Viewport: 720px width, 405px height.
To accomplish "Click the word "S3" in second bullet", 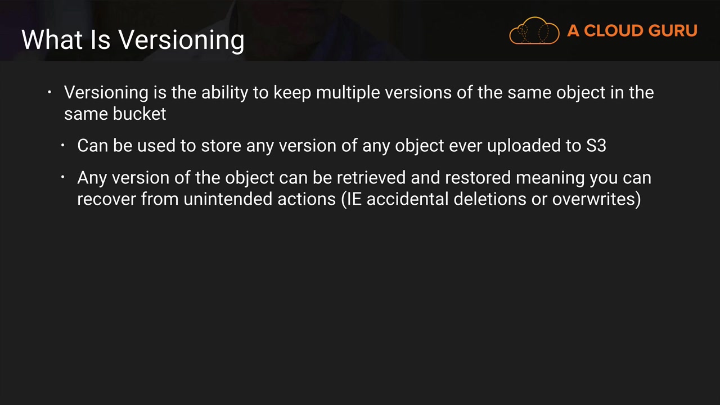I will (x=596, y=146).
